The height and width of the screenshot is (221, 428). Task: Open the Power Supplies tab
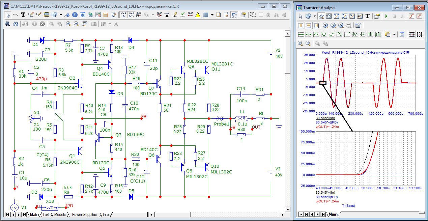(84, 215)
